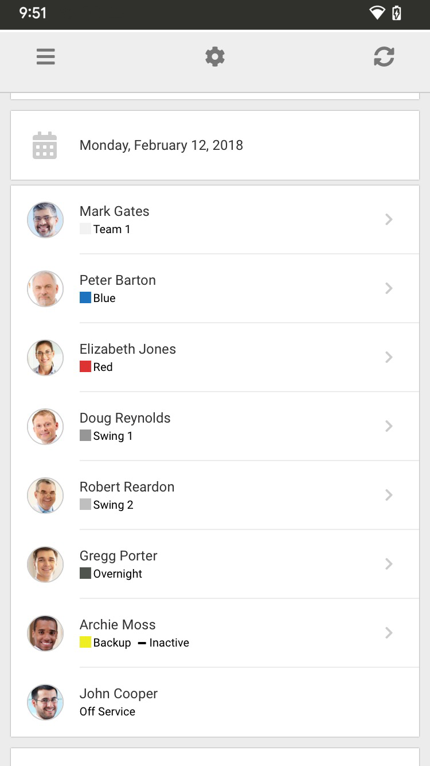The image size is (430, 766).
Task: Click the Off Service label
Action: click(x=107, y=711)
